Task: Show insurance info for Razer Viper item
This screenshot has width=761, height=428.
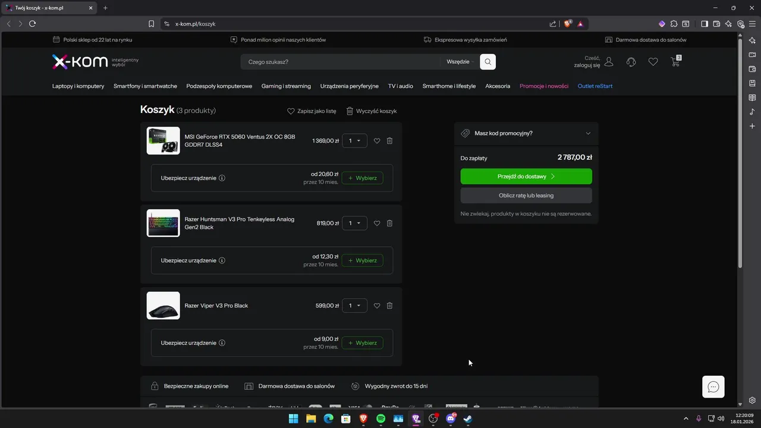Action: point(222,343)
